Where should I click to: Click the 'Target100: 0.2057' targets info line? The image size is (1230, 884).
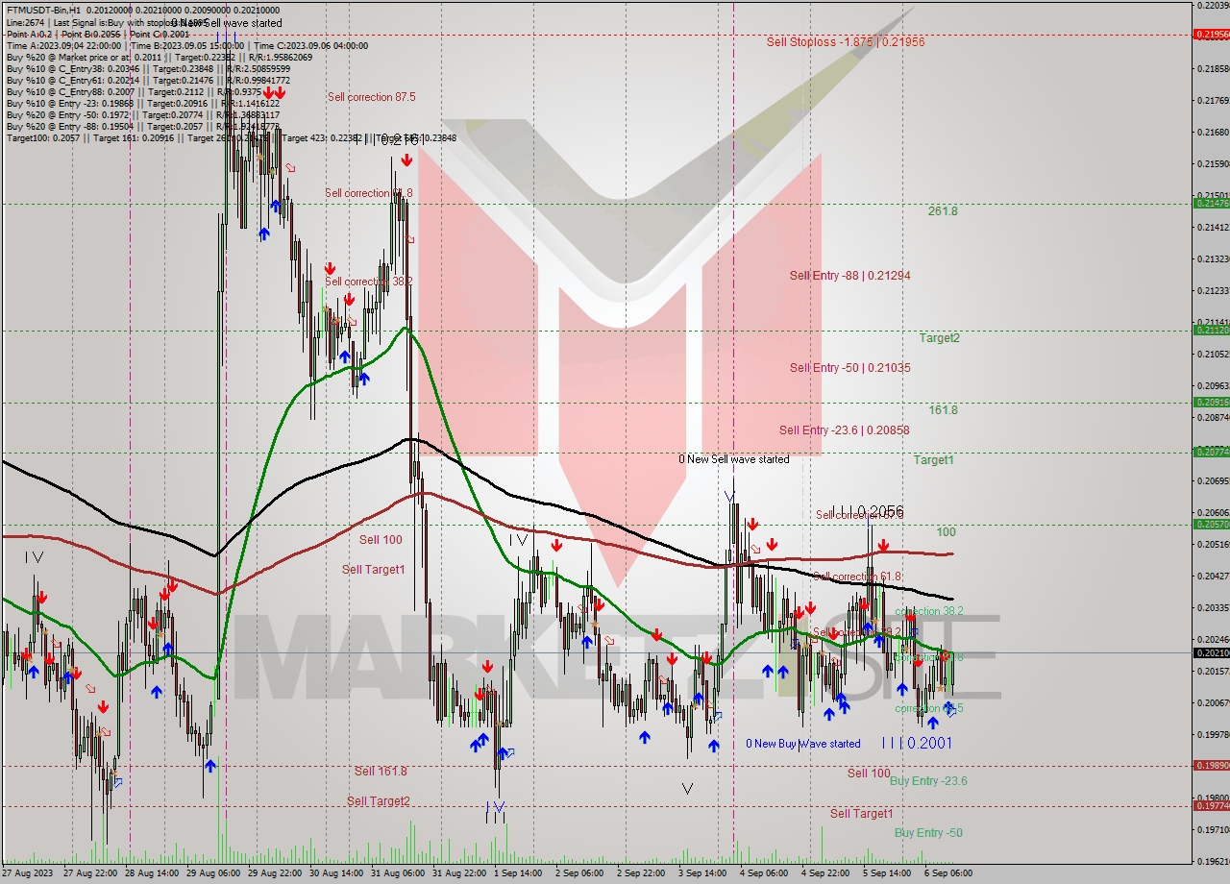point(231,138)
